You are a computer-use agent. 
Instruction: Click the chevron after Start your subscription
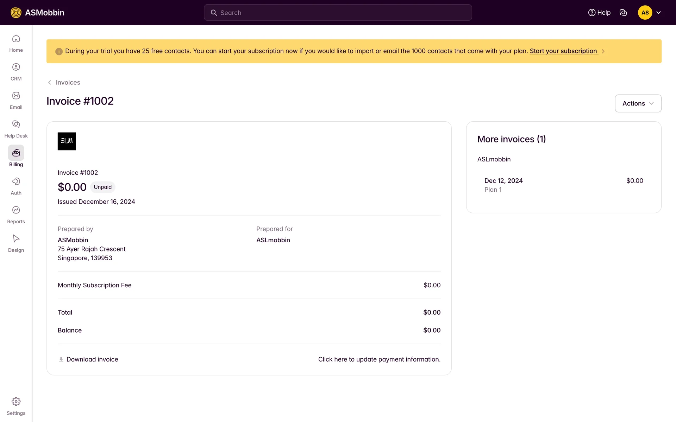[x=603, y=51]
